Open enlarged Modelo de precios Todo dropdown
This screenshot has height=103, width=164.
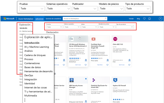pos(111,9)
